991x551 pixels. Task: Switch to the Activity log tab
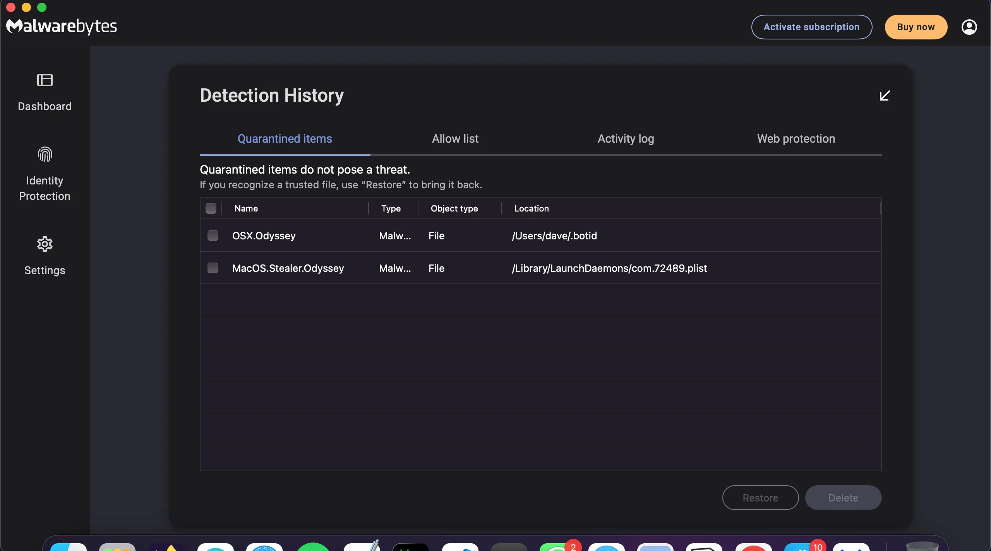click(626, 138)
